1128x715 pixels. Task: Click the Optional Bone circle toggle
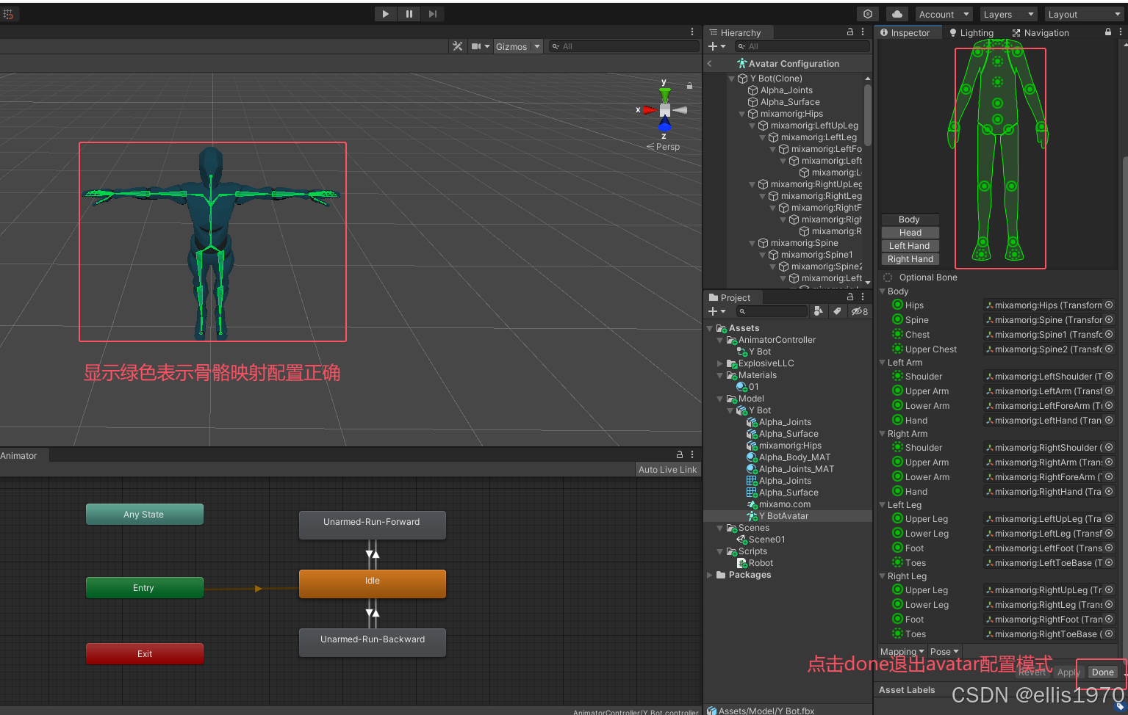point(887,277)
